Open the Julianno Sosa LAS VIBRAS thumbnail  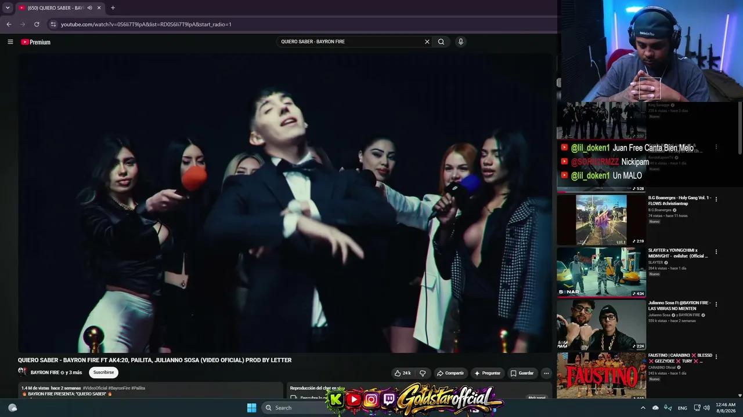601,325
